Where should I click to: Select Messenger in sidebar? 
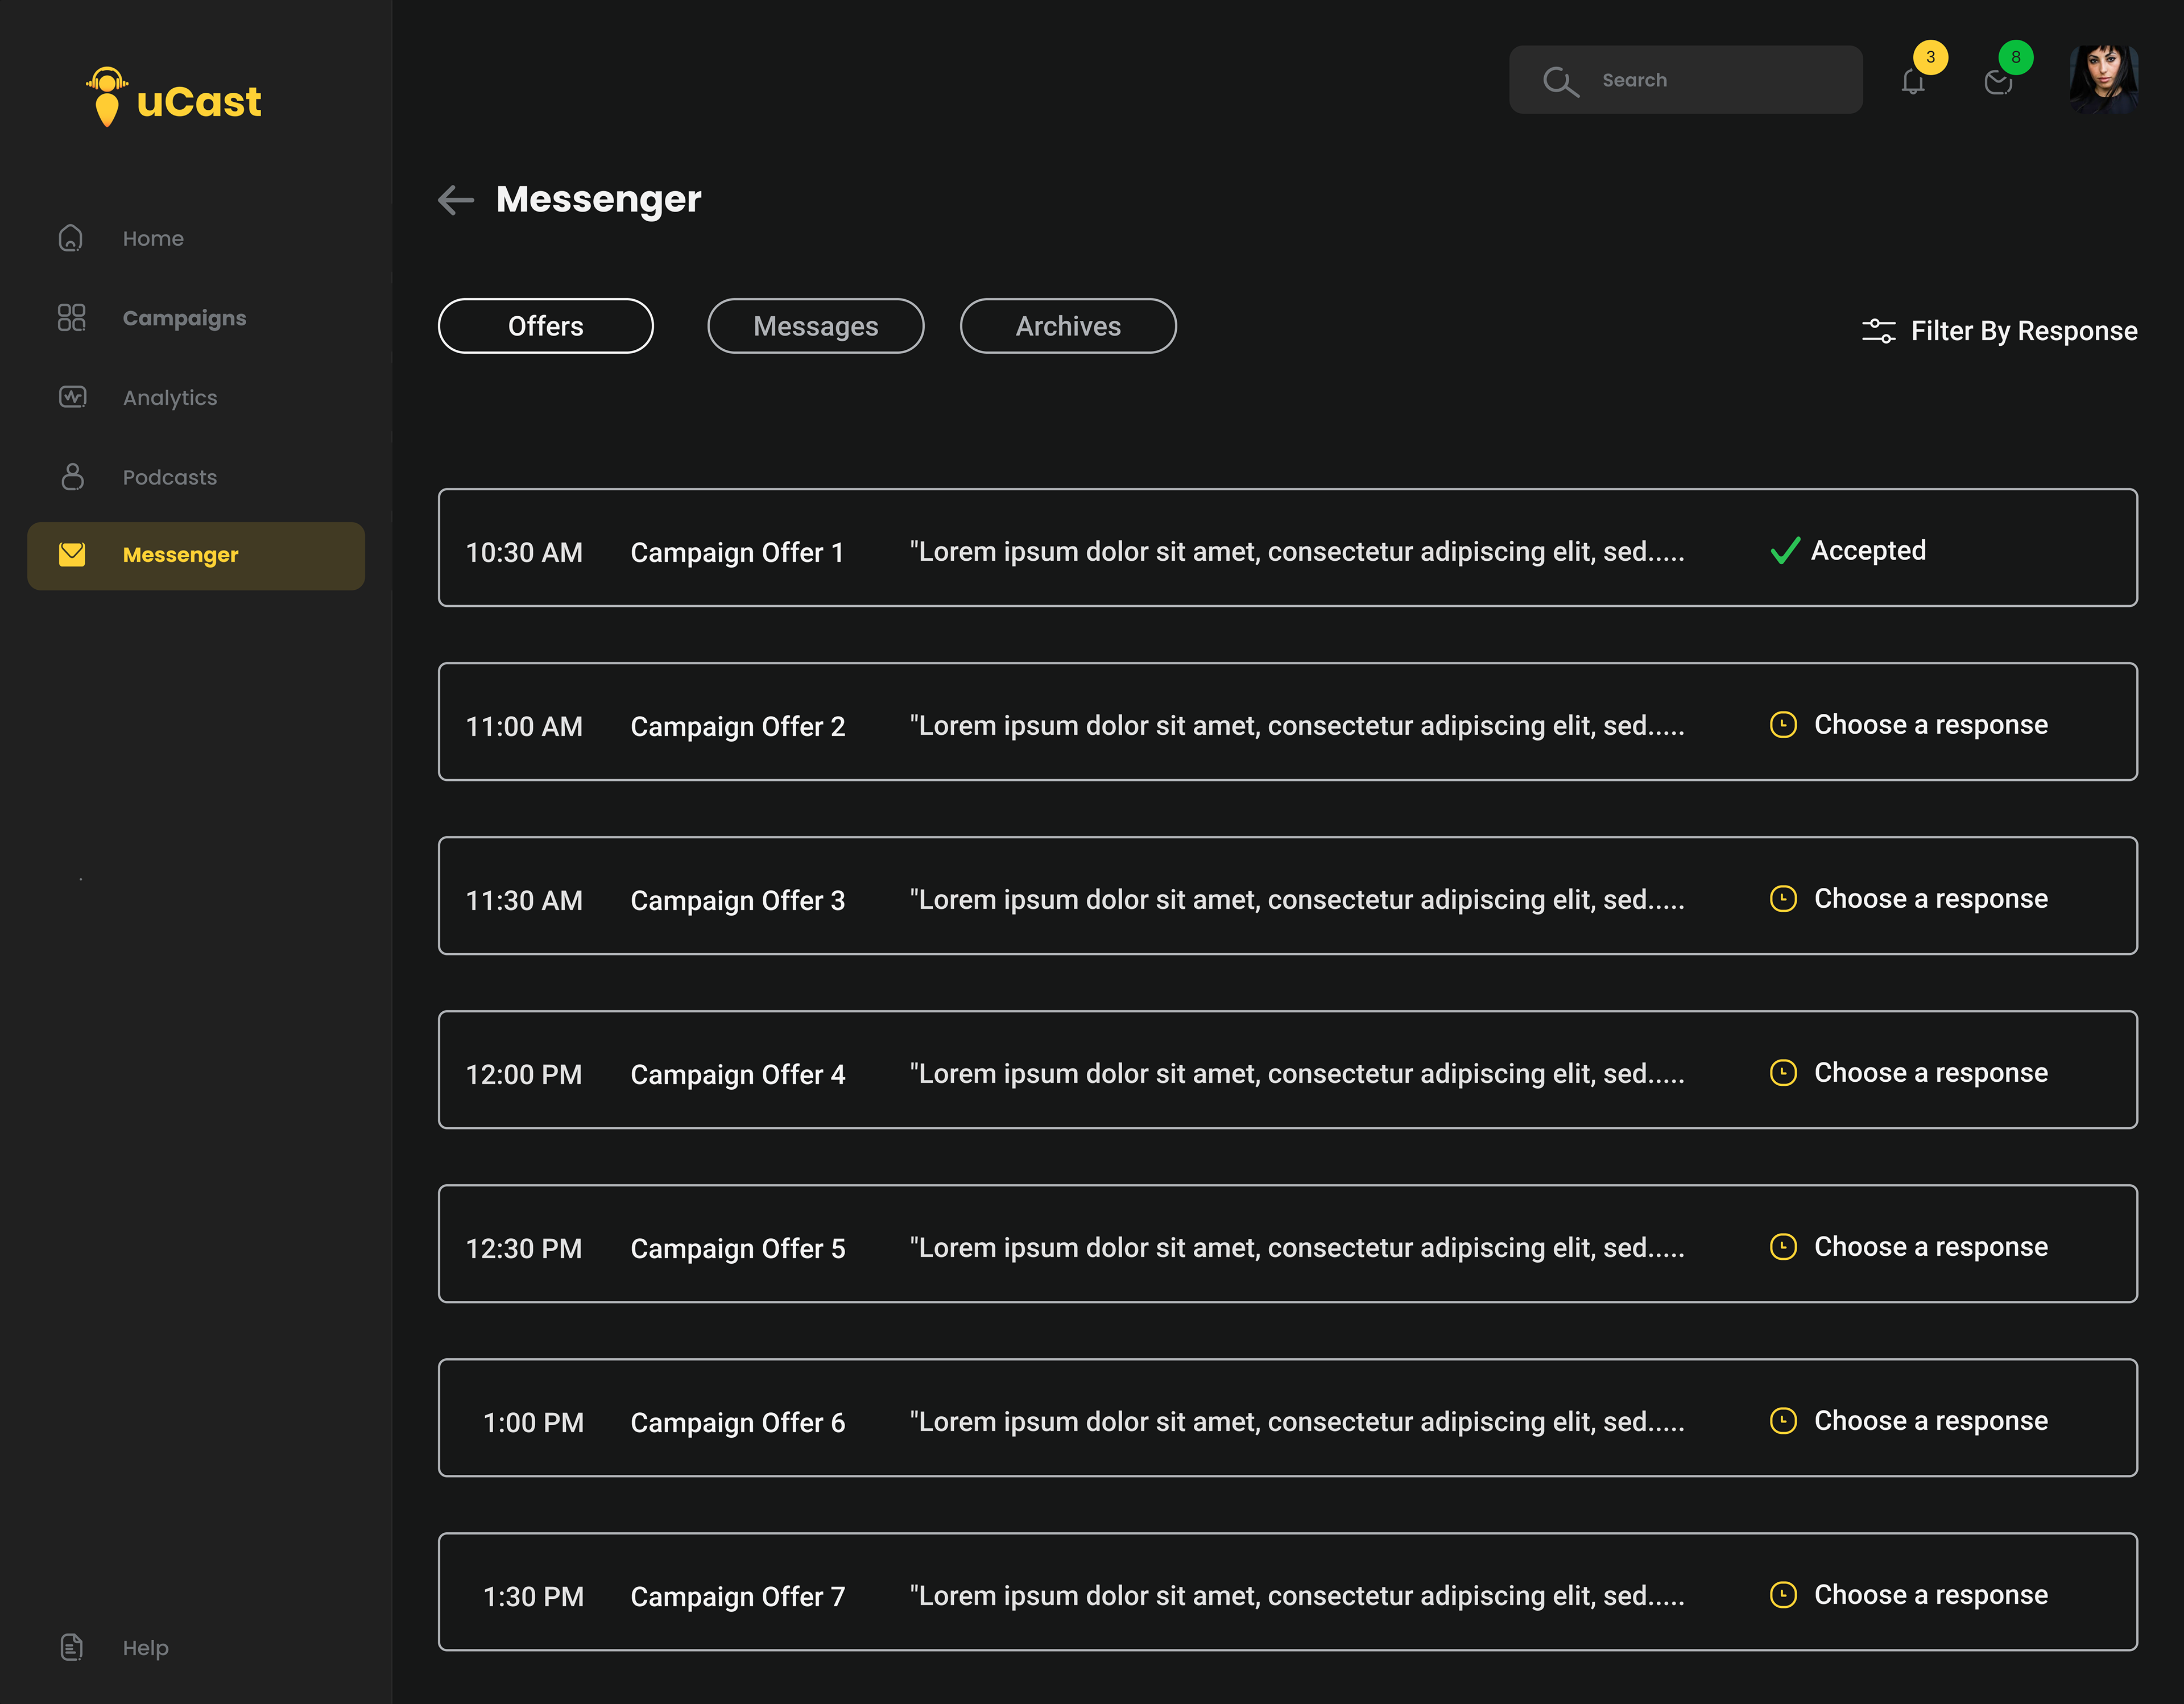(x=196, y=556)
